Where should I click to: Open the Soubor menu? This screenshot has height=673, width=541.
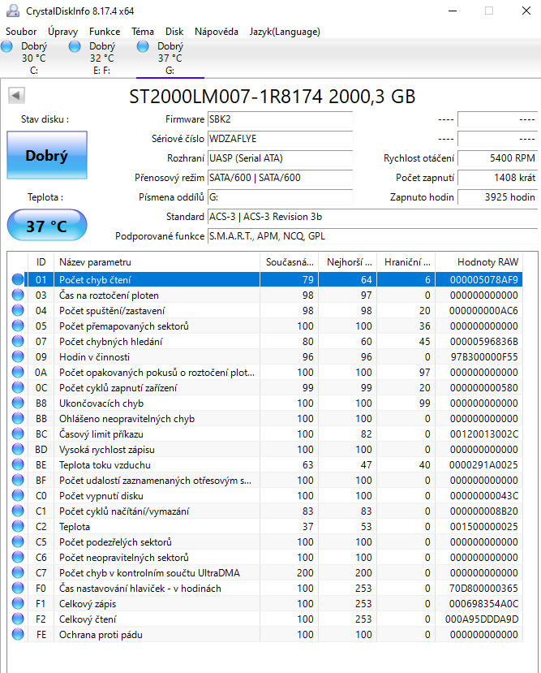click(21, 32)
